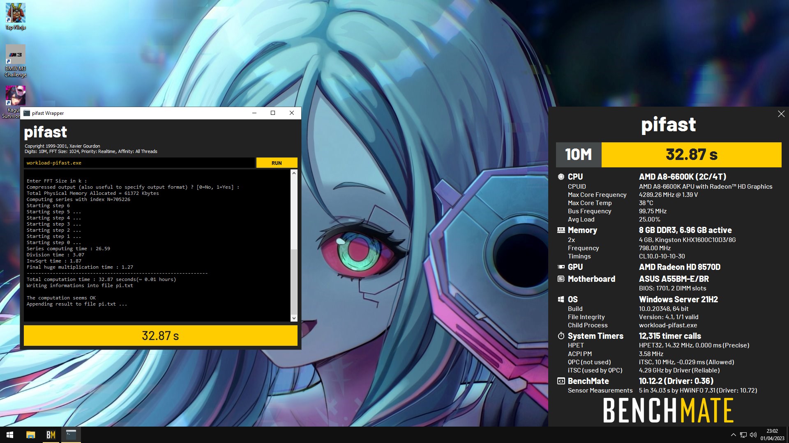Click the 8 GB DDR3, 6.96 GB active value

[685, 230]
